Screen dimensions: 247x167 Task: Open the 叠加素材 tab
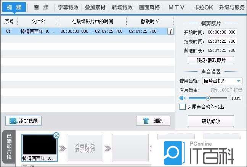[x=95, y=7]
